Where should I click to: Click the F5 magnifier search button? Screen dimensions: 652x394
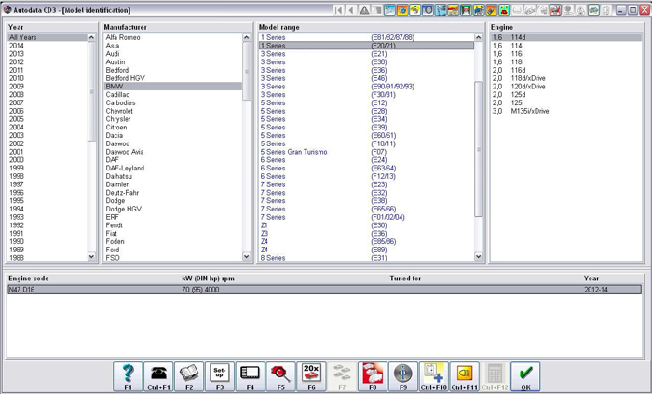tap(280, 376)
